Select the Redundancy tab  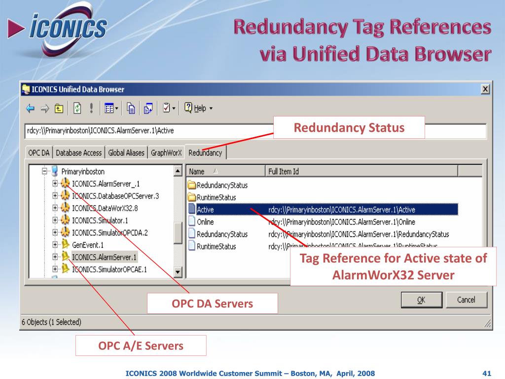pos(206,152)
